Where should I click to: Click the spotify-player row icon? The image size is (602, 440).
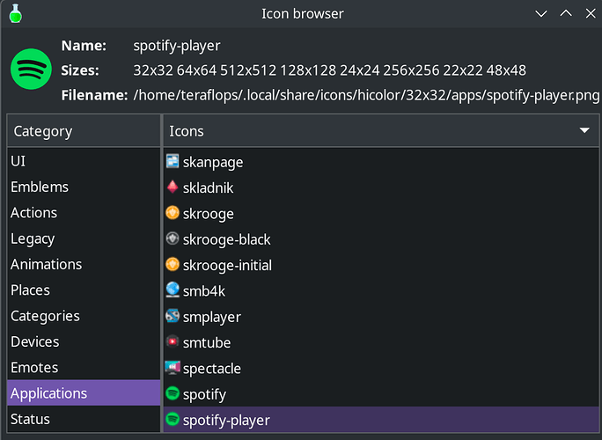[173, 419]
